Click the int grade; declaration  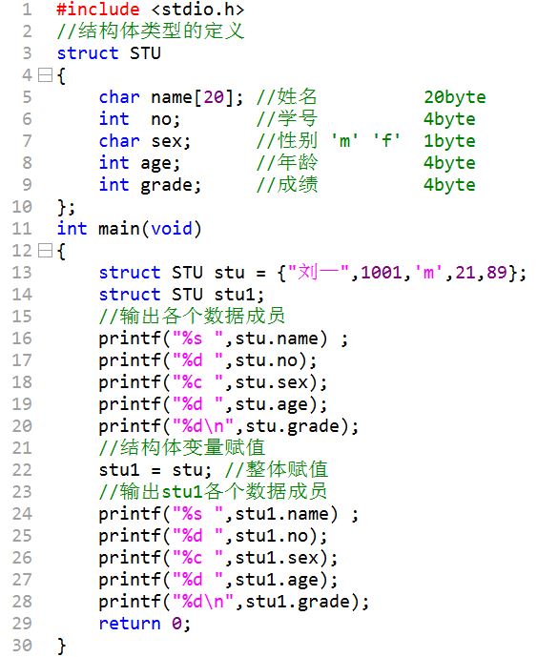[x=150, y=185]
